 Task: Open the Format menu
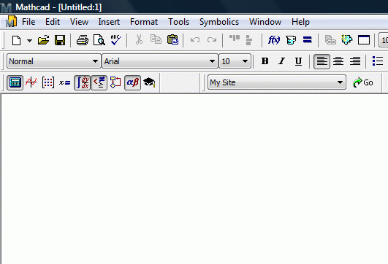[x=144, y=22]
